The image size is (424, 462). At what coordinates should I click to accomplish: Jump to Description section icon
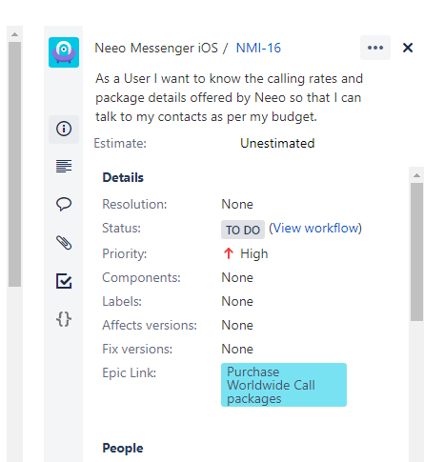click(64, 166)
